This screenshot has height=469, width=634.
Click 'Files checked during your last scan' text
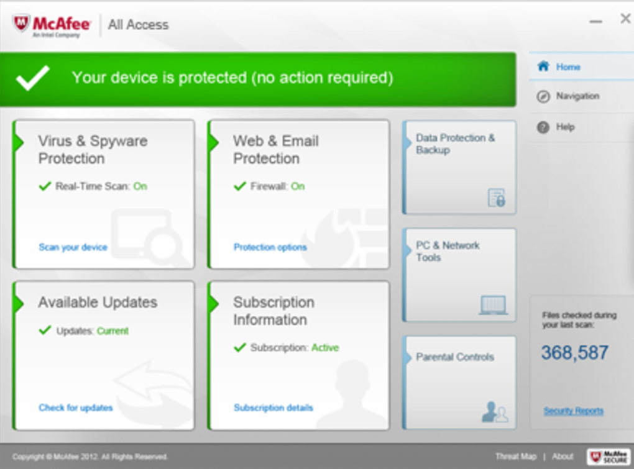pyautogui.click(x=579, y=319)
